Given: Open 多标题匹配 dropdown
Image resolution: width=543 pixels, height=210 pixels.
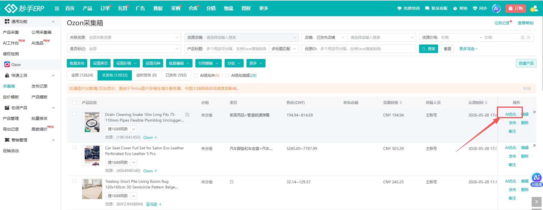Looking at the screenshot, I should 284,49.
